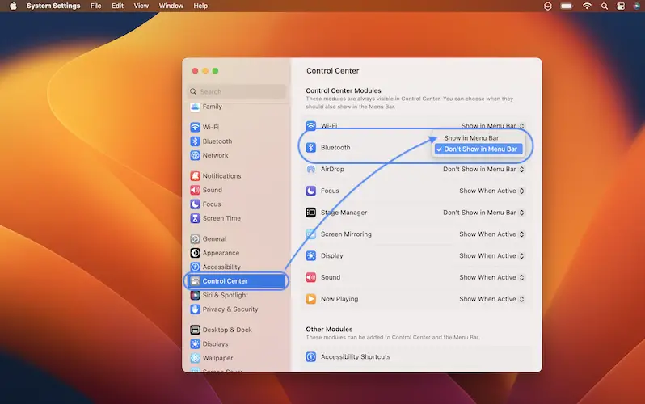The height and width of the screenshot is (404, 645).
Task: Click the Apple logo menu
Action: (12, 6)
